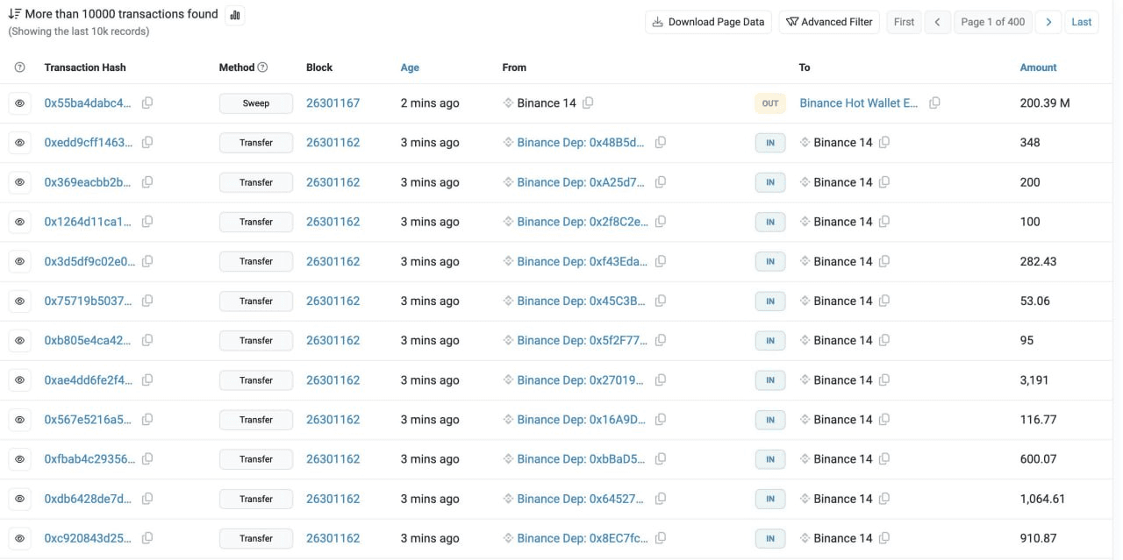1123x560 pixels.
Task: Preview transaction 0xedd9cff1463 with eye button
Action: click(x=20, y=143)
